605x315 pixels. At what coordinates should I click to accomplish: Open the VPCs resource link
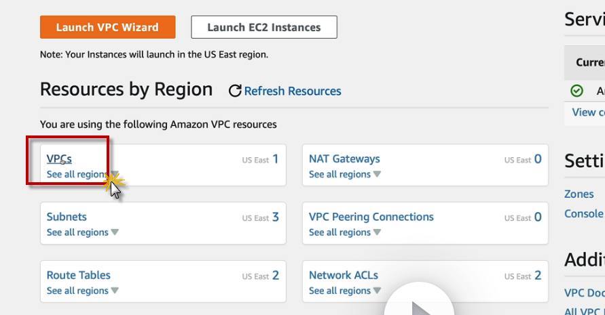59,159
